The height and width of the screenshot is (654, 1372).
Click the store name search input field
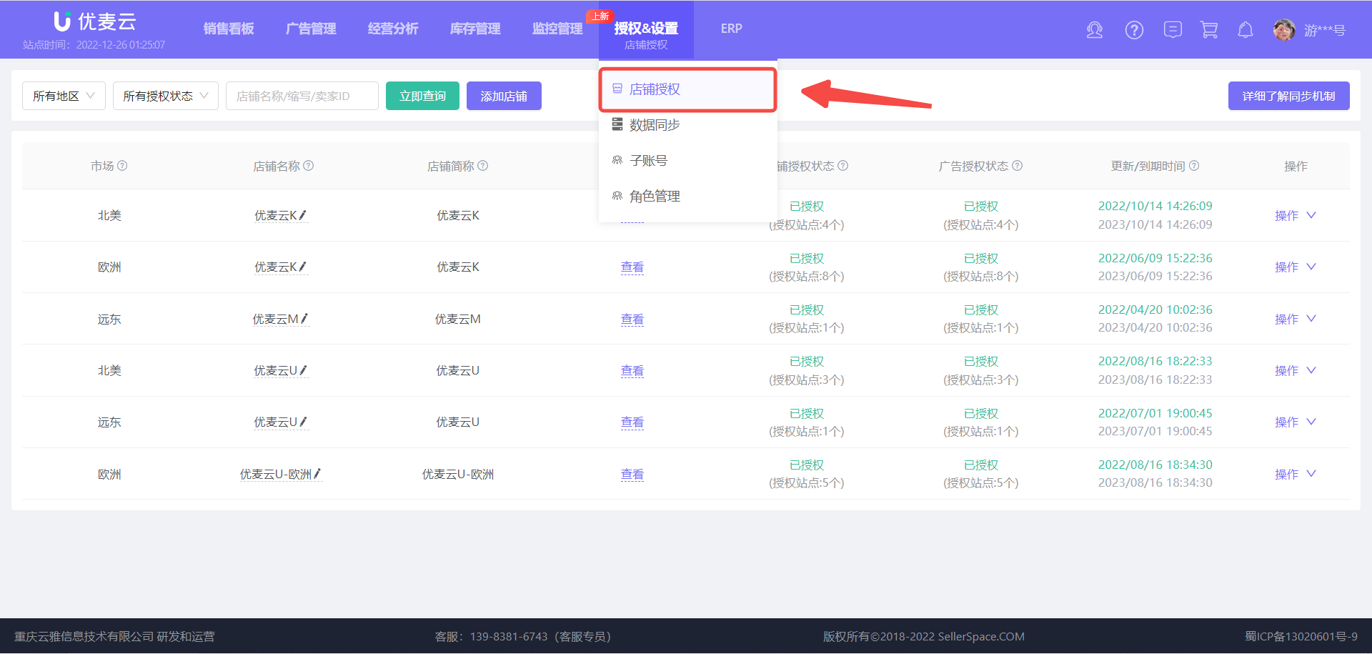point(302,95)
